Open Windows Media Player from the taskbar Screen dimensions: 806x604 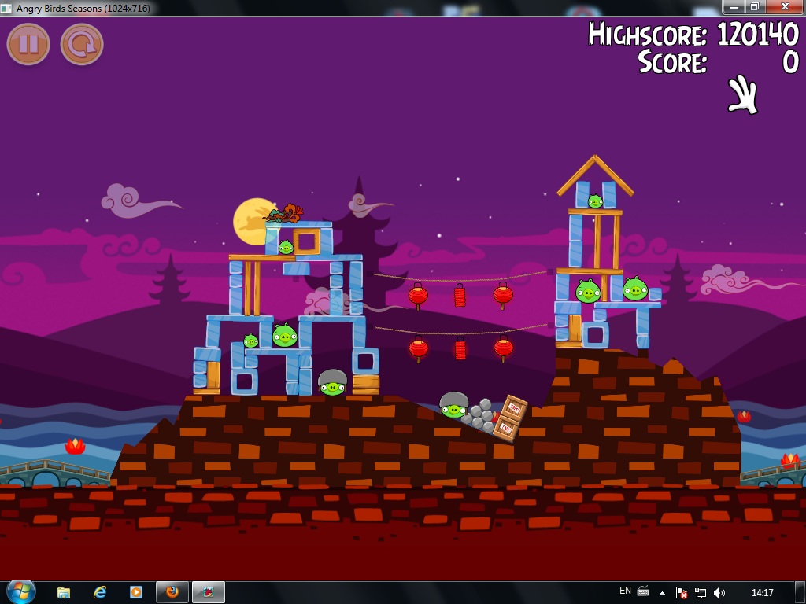135,592
